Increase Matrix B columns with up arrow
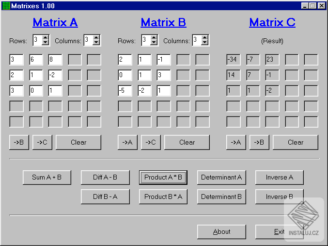 (205, 38)
